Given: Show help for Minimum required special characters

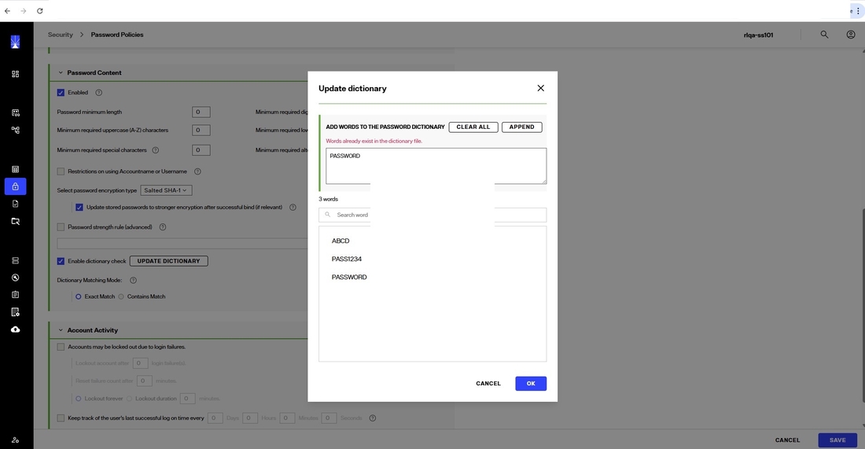Looking at the screenshot, I should [156, 150].
